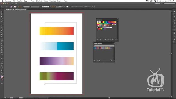176x99 pixels.
Task: Activate the Stroke box in the toolbox
Action: pyautogui.click(x=2, y=77)
